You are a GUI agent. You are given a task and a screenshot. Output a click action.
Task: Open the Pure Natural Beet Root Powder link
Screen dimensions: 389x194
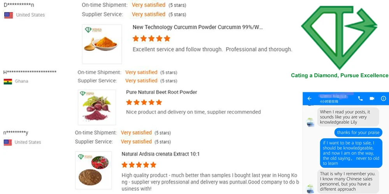pyautogui.click(x=161, y=92)
